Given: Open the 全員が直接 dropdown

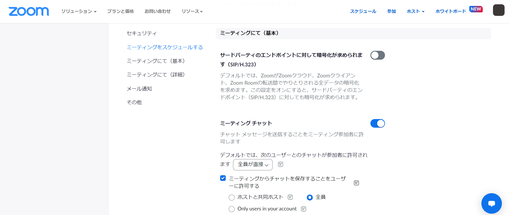Looking at the screenshot, I should click(252, 165).
